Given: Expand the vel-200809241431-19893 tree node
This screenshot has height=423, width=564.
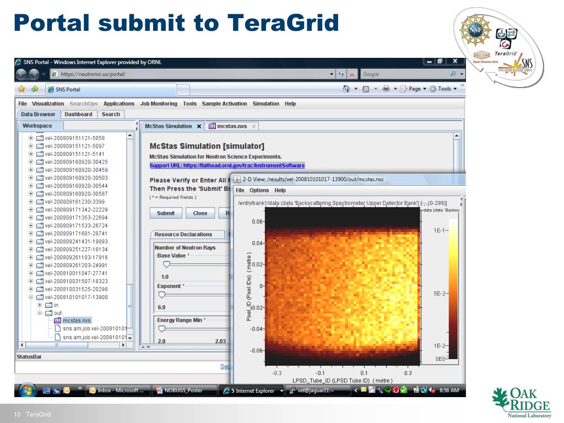Looking at the screenshot, I should click(31, 241).
